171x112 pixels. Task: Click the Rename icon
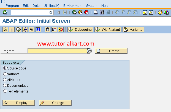click(61, 29)
